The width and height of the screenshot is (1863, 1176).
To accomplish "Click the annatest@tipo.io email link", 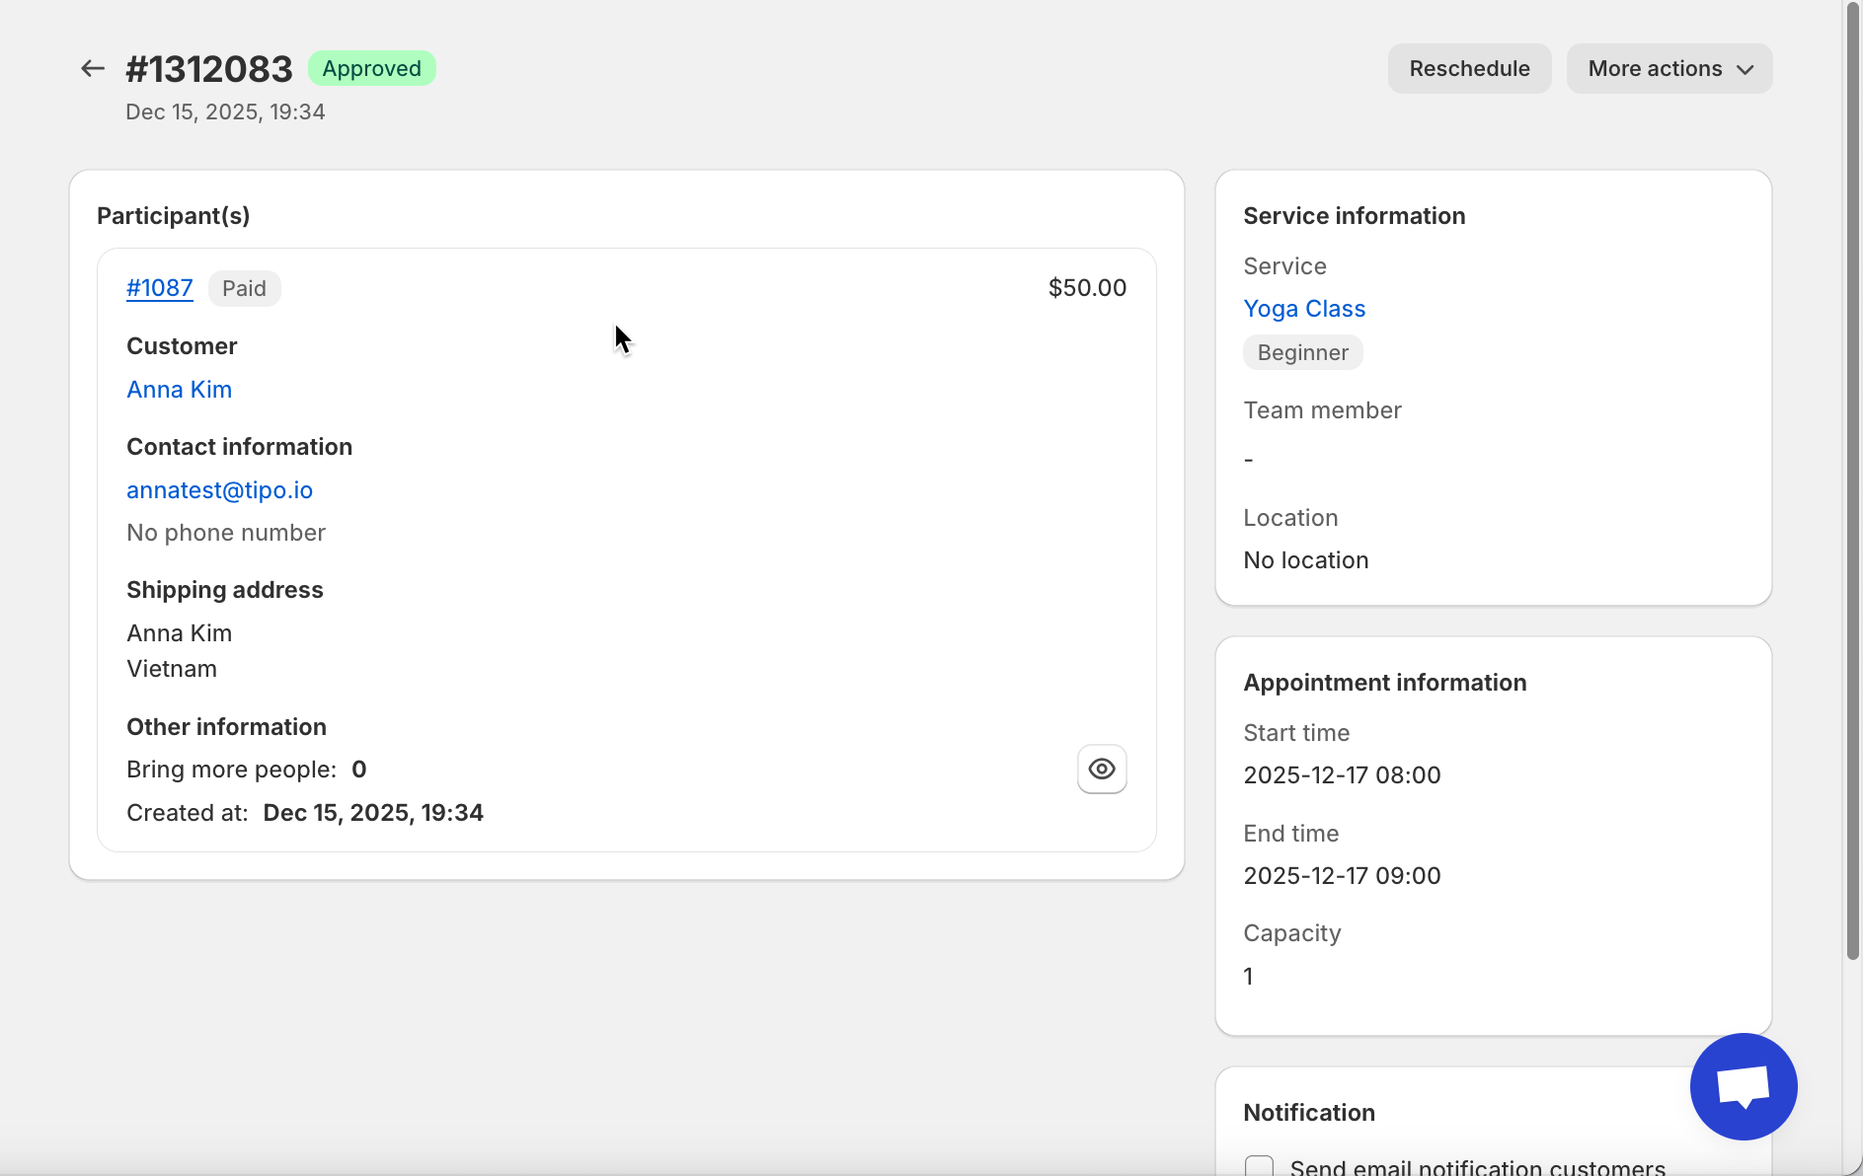I will 219,490.
